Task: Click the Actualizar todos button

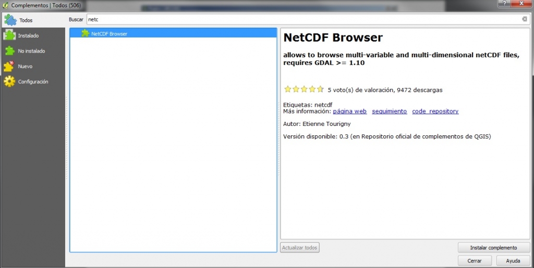Action: pos(299,248)
